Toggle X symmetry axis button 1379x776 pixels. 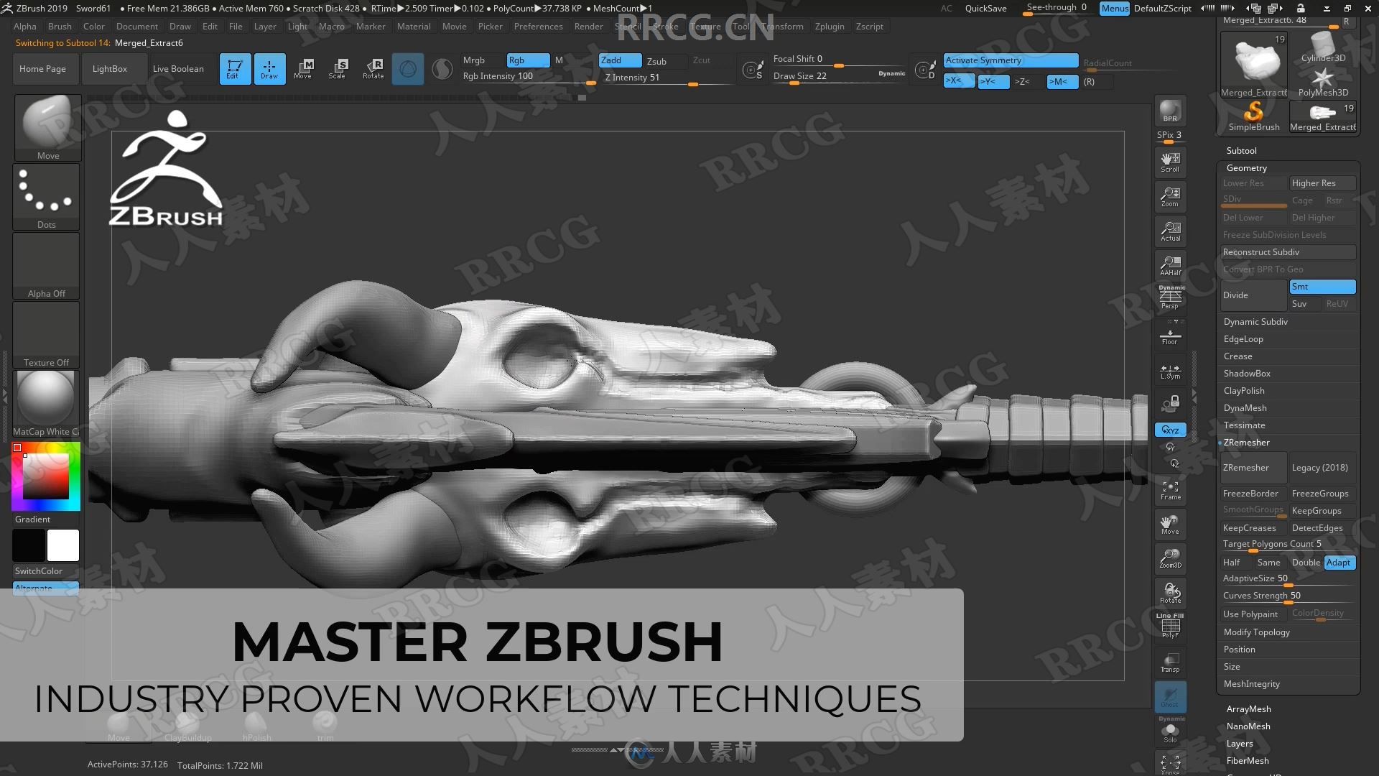coord(954,81)
